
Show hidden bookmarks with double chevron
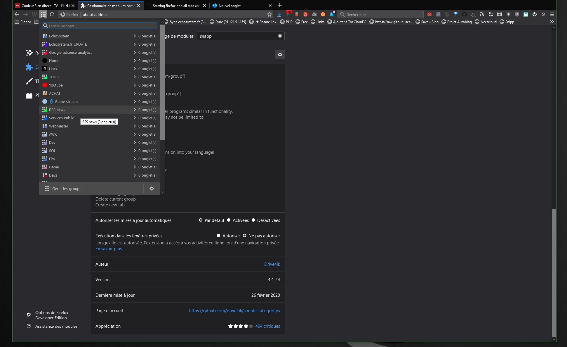click(552, 22)
